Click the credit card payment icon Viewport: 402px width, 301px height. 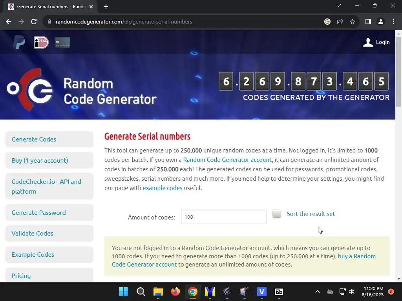tap(62, 42)
